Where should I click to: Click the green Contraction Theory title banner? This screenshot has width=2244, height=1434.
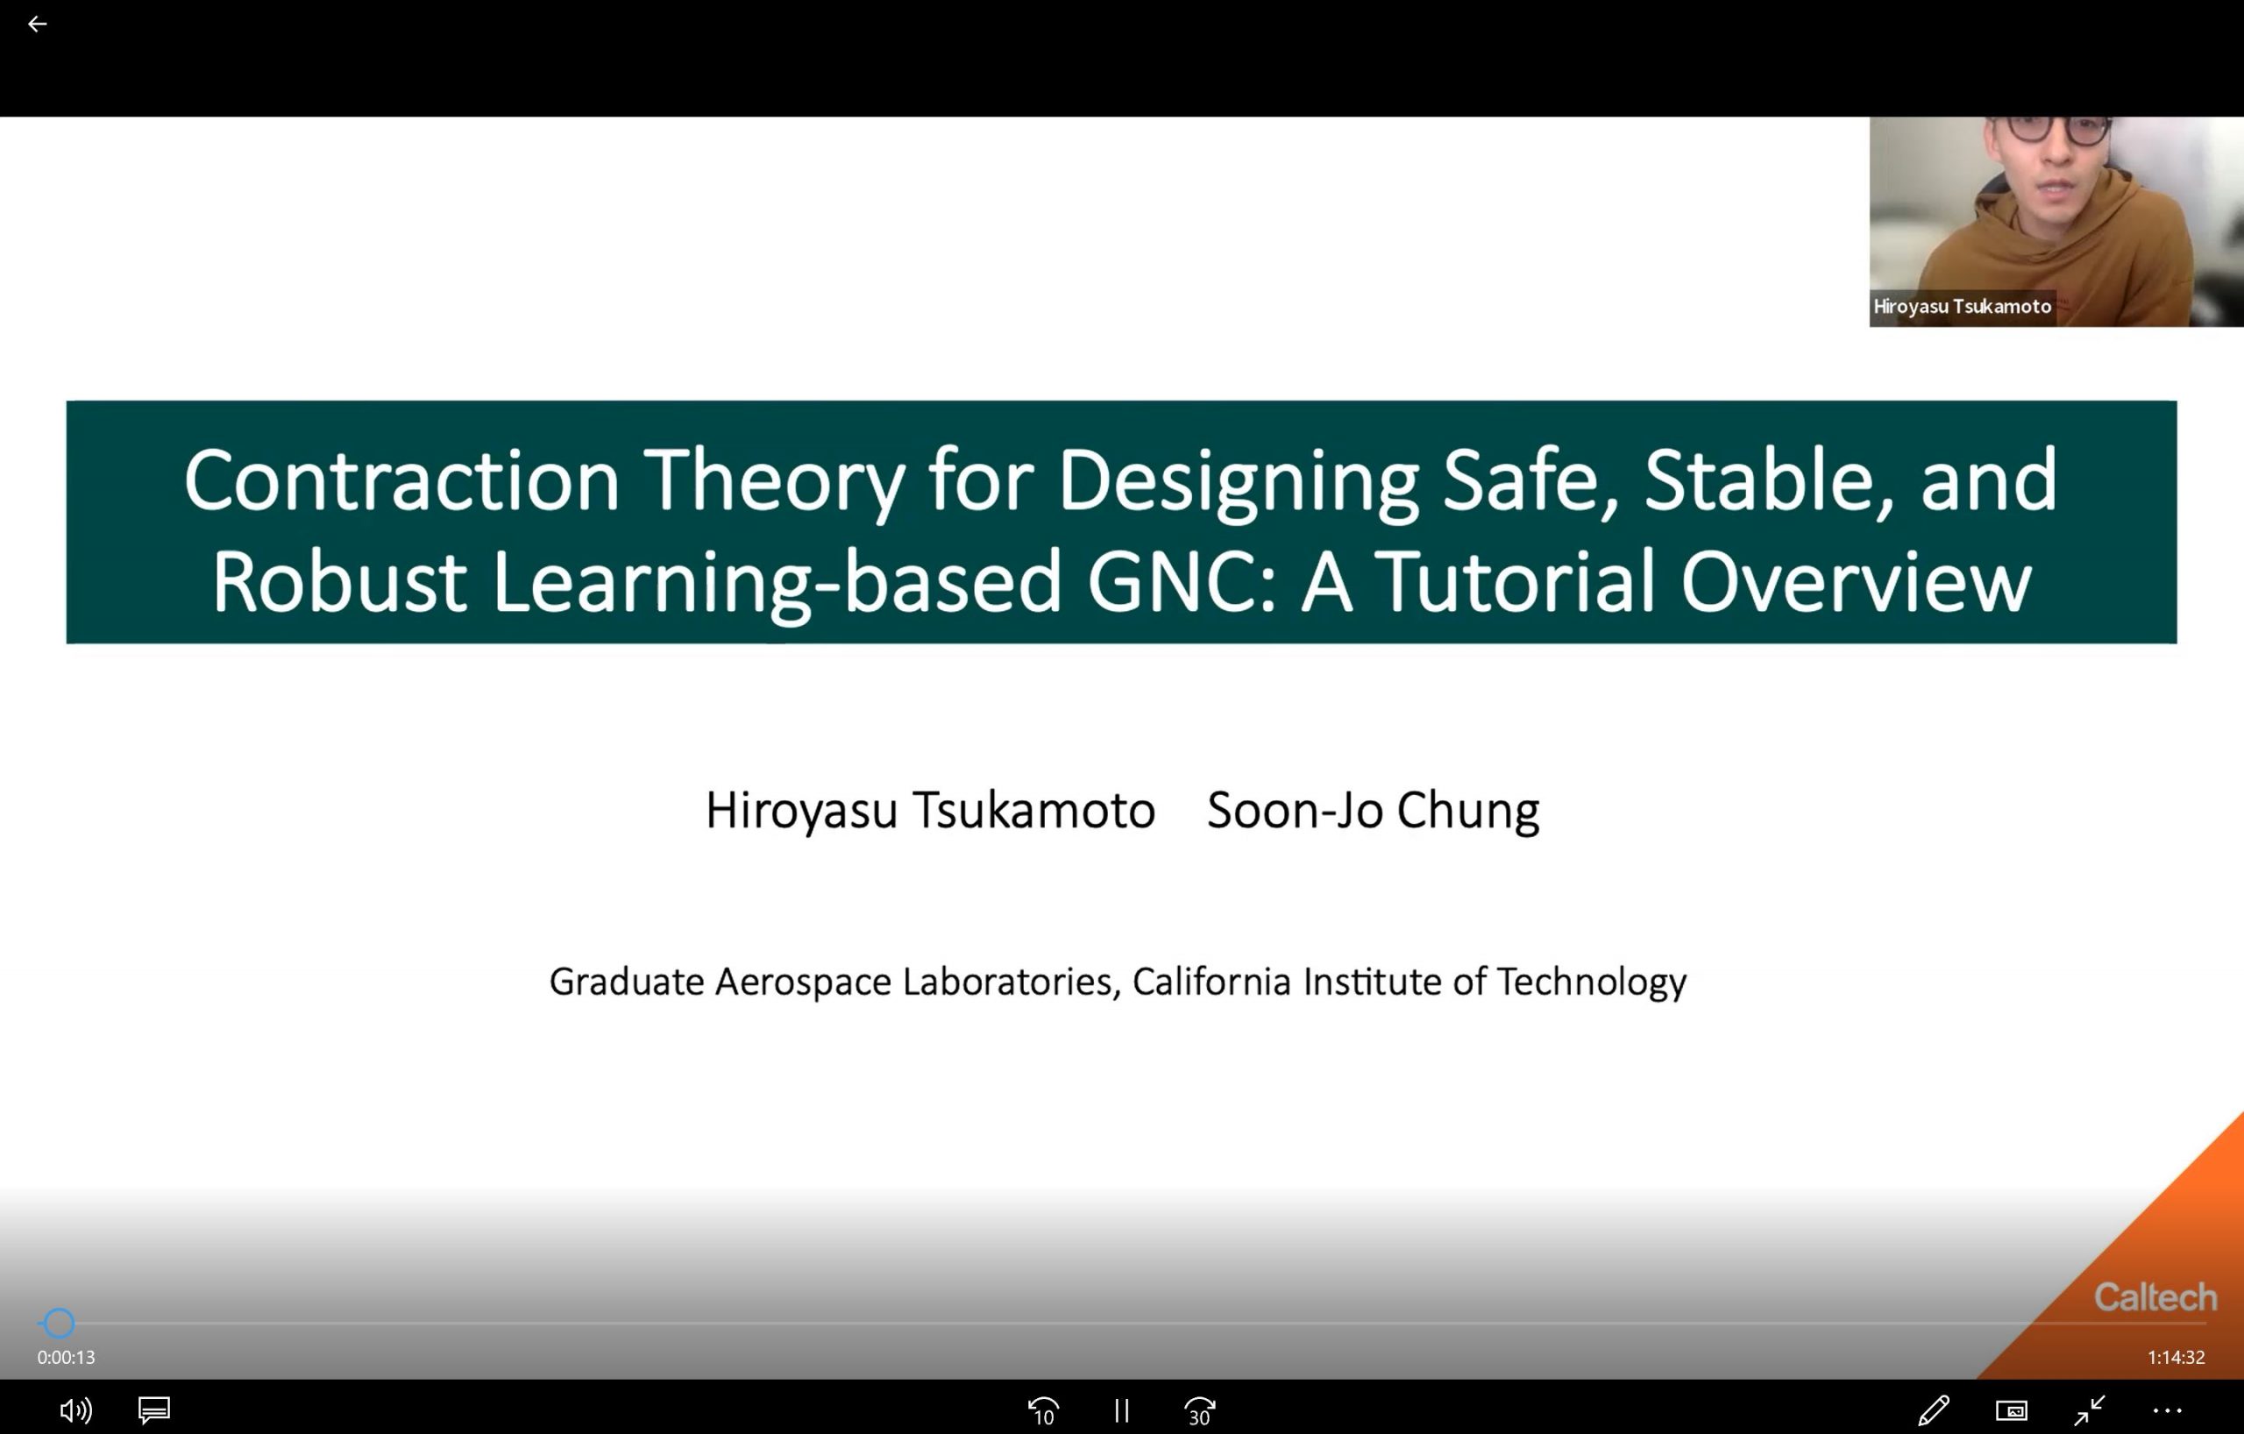click(x=1121, y=522)
